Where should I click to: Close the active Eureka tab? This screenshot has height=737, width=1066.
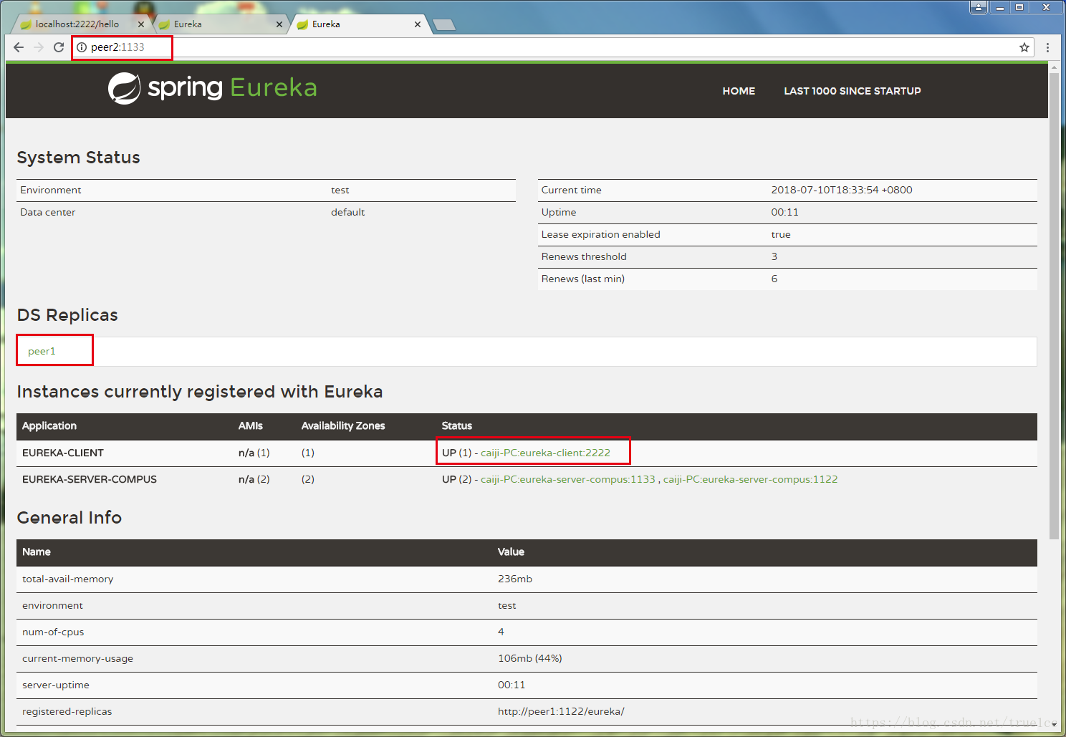tap(418, 24)
